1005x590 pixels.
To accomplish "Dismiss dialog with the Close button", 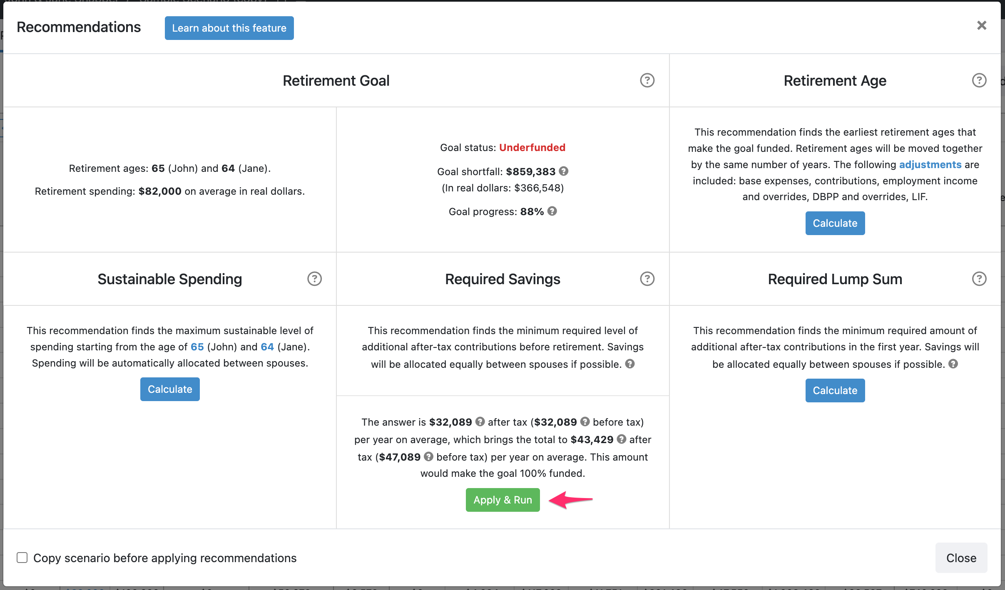I will pos(961,558).
